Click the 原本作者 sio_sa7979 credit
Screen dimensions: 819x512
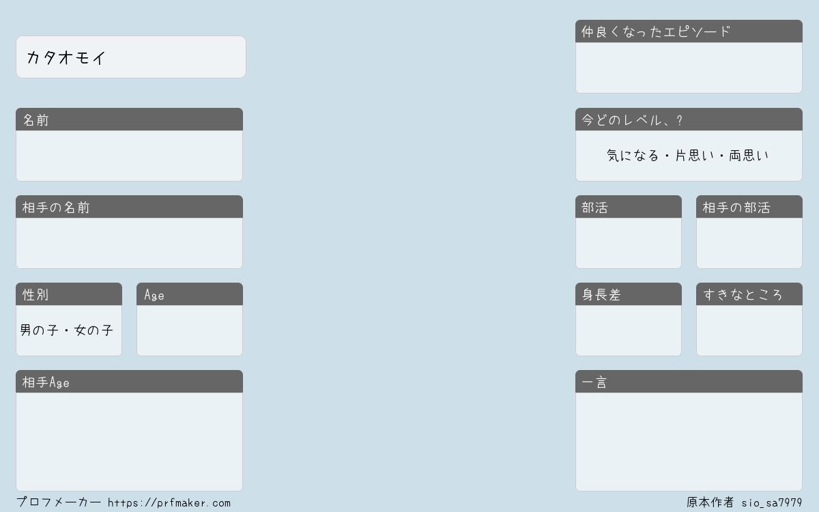coord(745,503)
